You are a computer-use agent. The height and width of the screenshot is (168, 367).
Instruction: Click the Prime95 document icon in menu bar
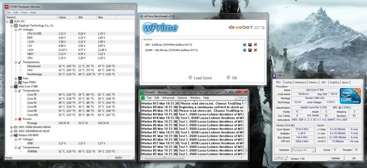click(143, 98)
